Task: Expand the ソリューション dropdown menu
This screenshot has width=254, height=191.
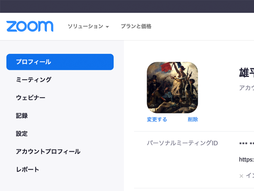Action: click(88, 26)
